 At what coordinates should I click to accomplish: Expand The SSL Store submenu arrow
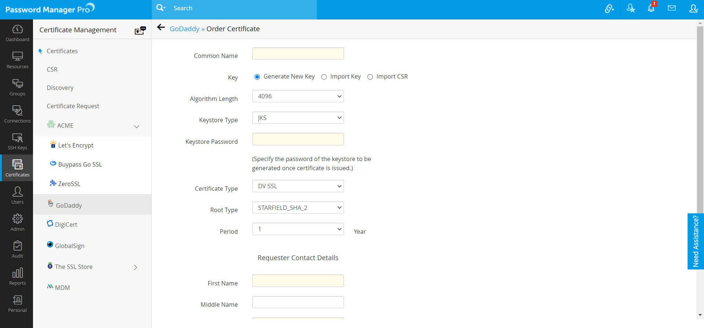click(136, 267)
